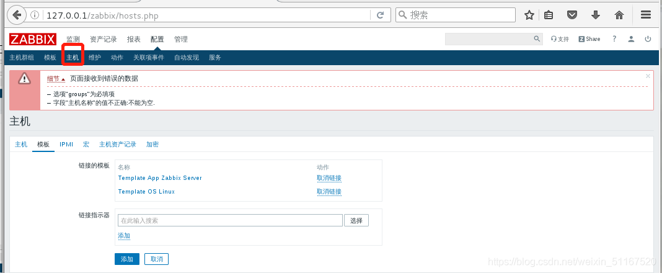This screenshot has width=662, height=273.
Task: Open browser downloads arrow icon
Action: [x=596, y=16]
